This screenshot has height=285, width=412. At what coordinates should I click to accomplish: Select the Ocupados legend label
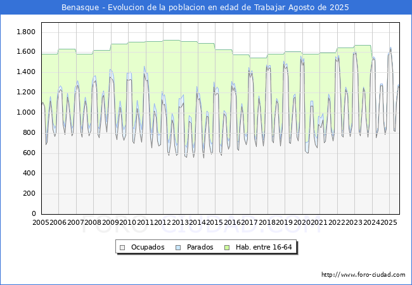pyautogui.click(x=147, y=247)
